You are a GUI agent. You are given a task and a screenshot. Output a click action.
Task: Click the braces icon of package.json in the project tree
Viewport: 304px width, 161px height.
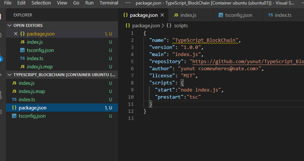pos(14,108)
